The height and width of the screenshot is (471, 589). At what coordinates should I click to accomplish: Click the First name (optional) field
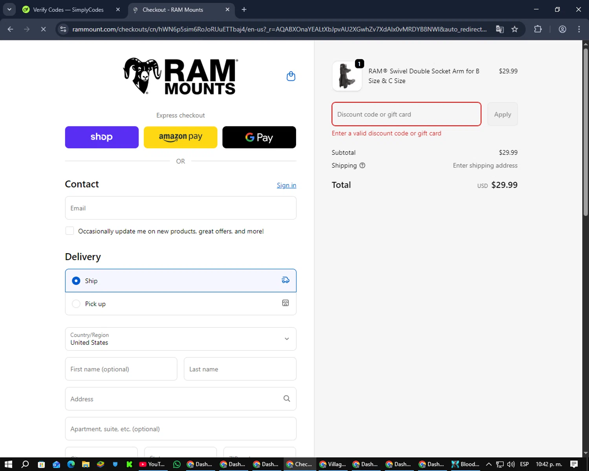121,369
